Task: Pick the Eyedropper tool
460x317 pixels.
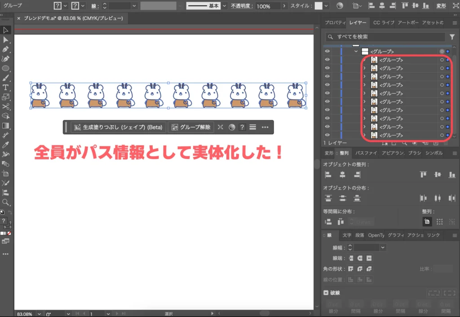Action: (x=6, y=145)
